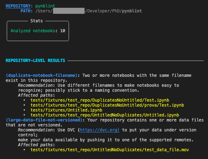Open the https://dvc.org link
The image size is (208, 159).
[x=100, y=130]
